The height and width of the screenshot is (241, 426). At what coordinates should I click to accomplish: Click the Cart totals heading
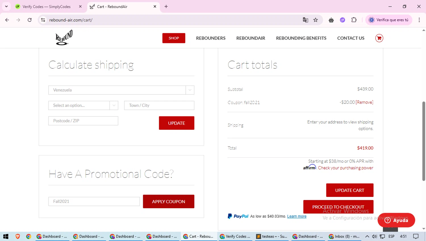pos(252,65)
